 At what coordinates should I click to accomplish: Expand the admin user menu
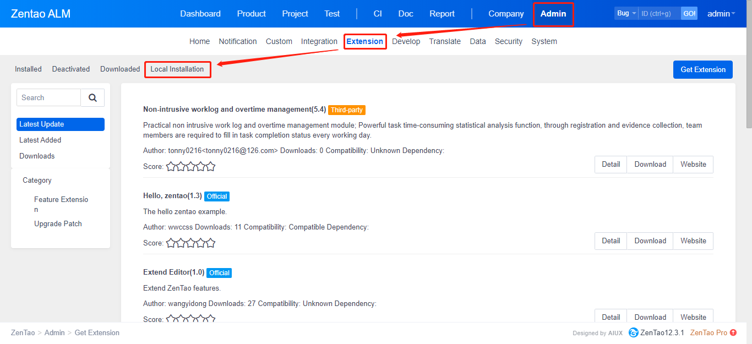[721, 14]
